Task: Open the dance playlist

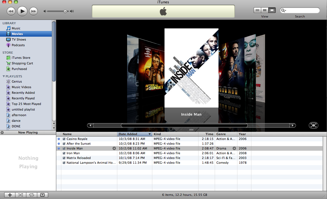Action: (16, 121)
